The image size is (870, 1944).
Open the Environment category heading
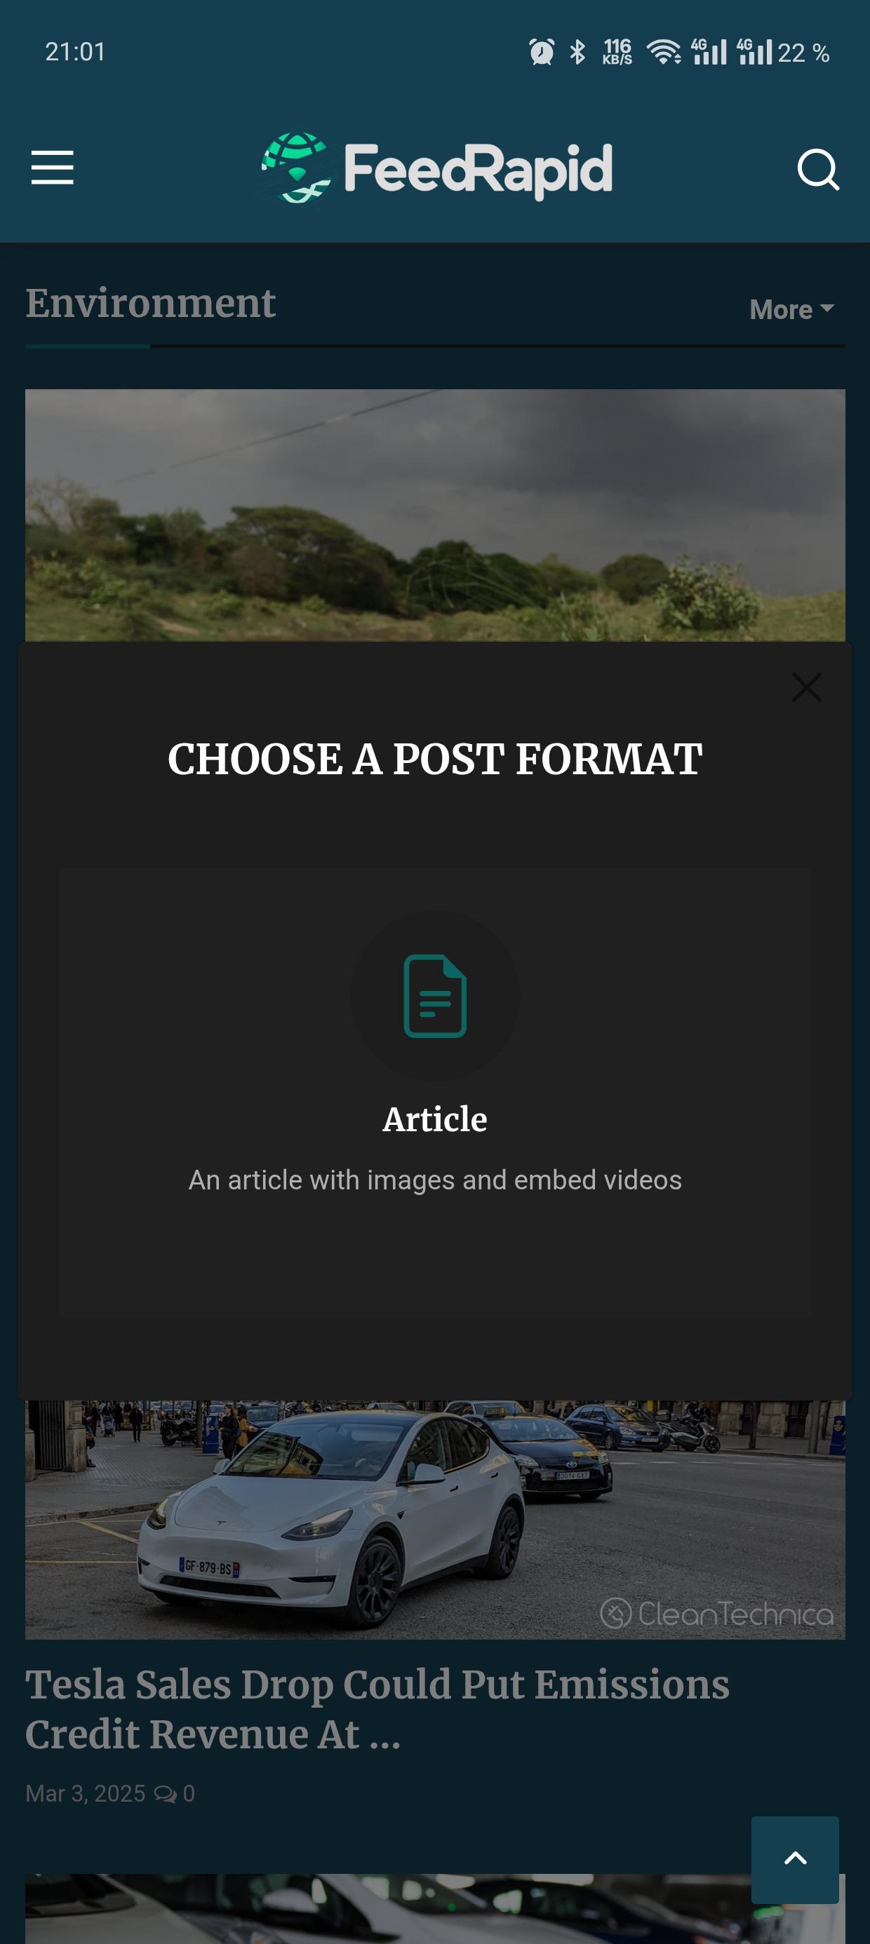151,304
